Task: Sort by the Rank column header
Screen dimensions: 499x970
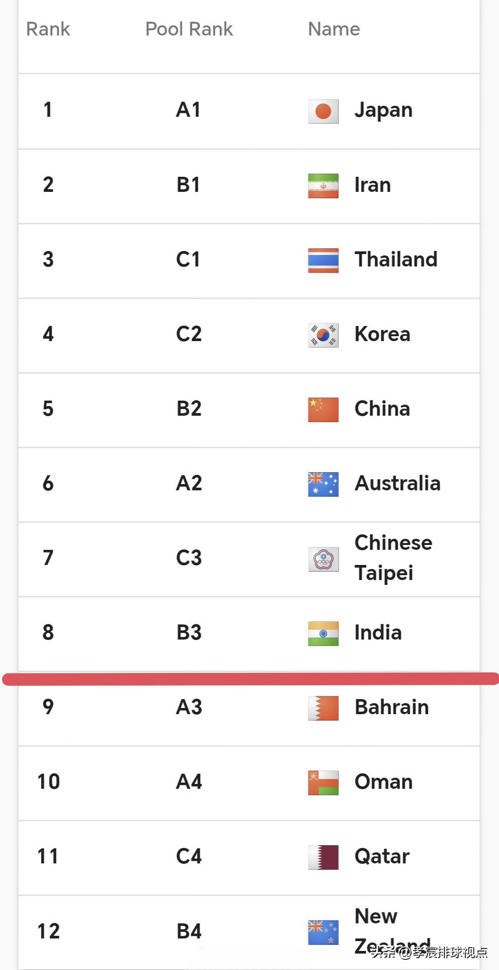Action: 48,29
